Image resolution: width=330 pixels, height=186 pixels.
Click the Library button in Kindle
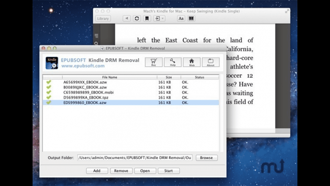click(103, 18)
